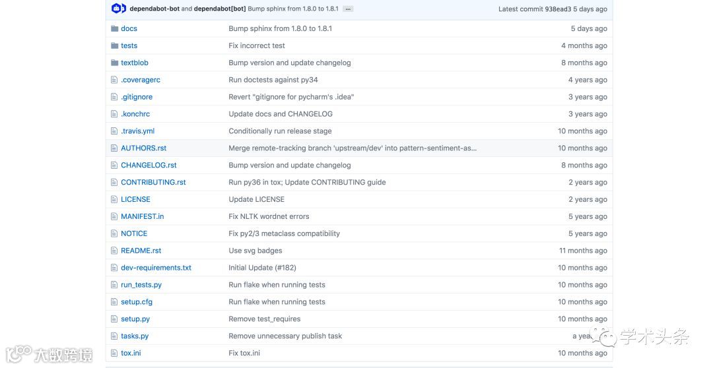Click the file icon next to .coveragerc
713x368 pixels.
point(114,80)
